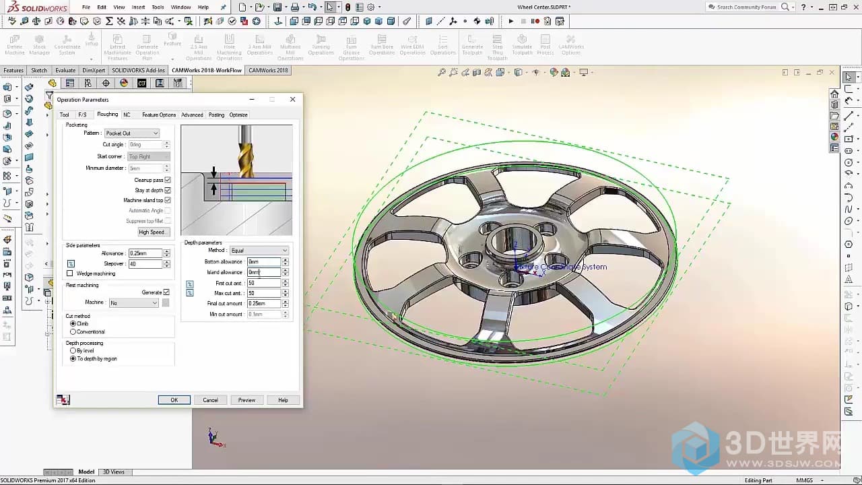
Task: Click the Zoom to Fit magnifier icon
Action: click(442, 73)
